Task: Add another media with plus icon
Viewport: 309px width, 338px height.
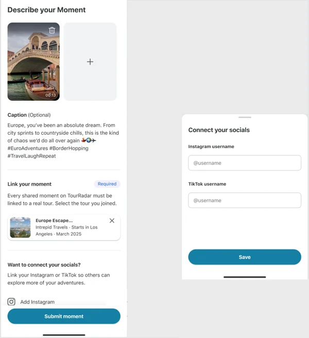Action: [x=90, y=62]
